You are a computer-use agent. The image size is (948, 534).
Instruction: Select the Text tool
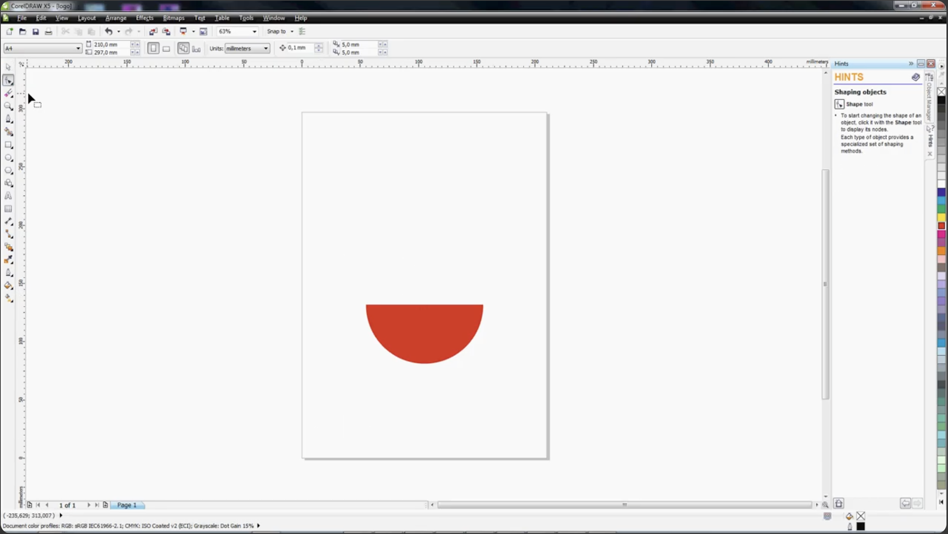tap(7, 196)
